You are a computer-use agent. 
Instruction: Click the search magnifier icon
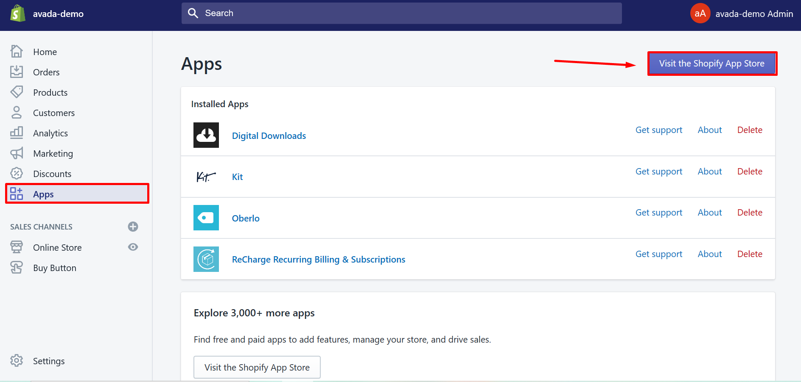(x=193, y=13)
